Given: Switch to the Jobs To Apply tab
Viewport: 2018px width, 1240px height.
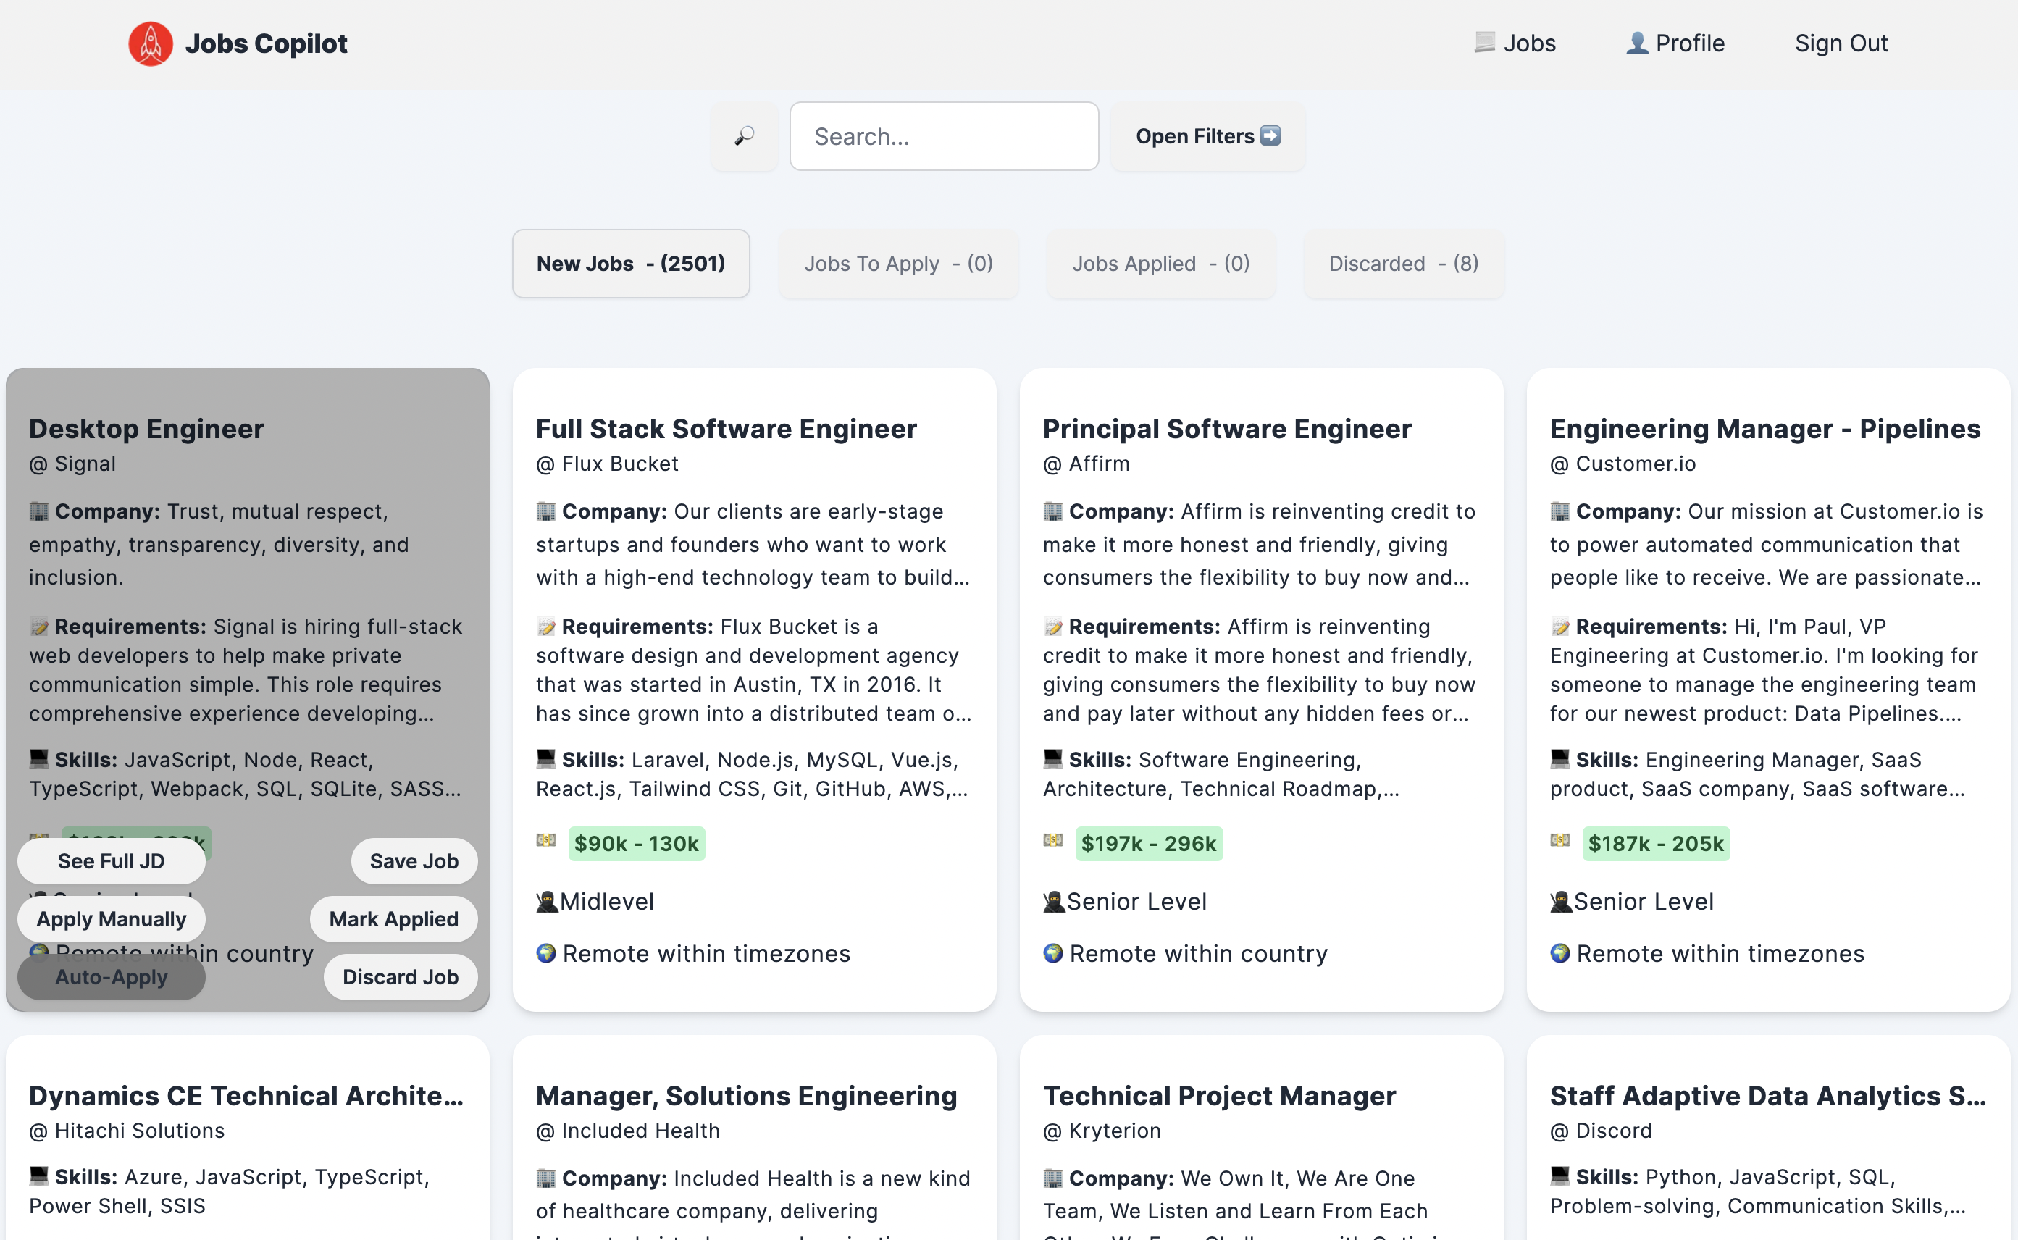Looking at the screenshot, I should click(x=899, y=263).
